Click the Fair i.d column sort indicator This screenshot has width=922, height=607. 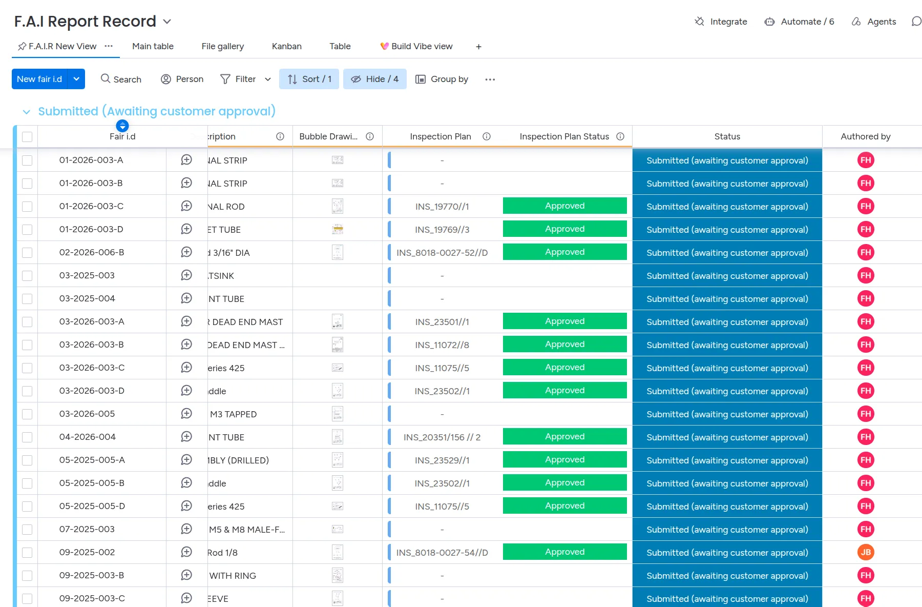click(x=122, y=126)
